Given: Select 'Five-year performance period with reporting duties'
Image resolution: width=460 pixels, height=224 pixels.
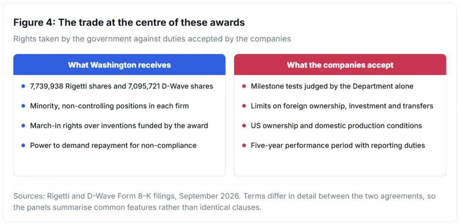Looking at the screenshot, I should click(338, 145).
